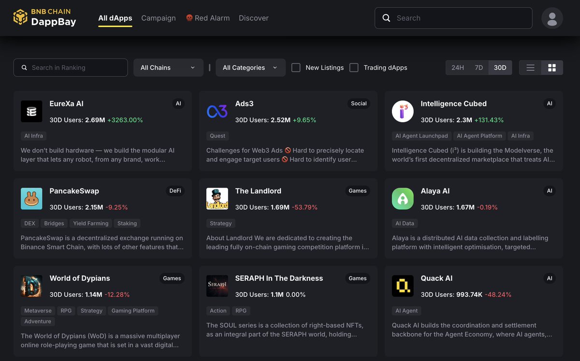Open the Discover tab
Image resolution: width=580 pixels, height=361 pixels.
254,18
